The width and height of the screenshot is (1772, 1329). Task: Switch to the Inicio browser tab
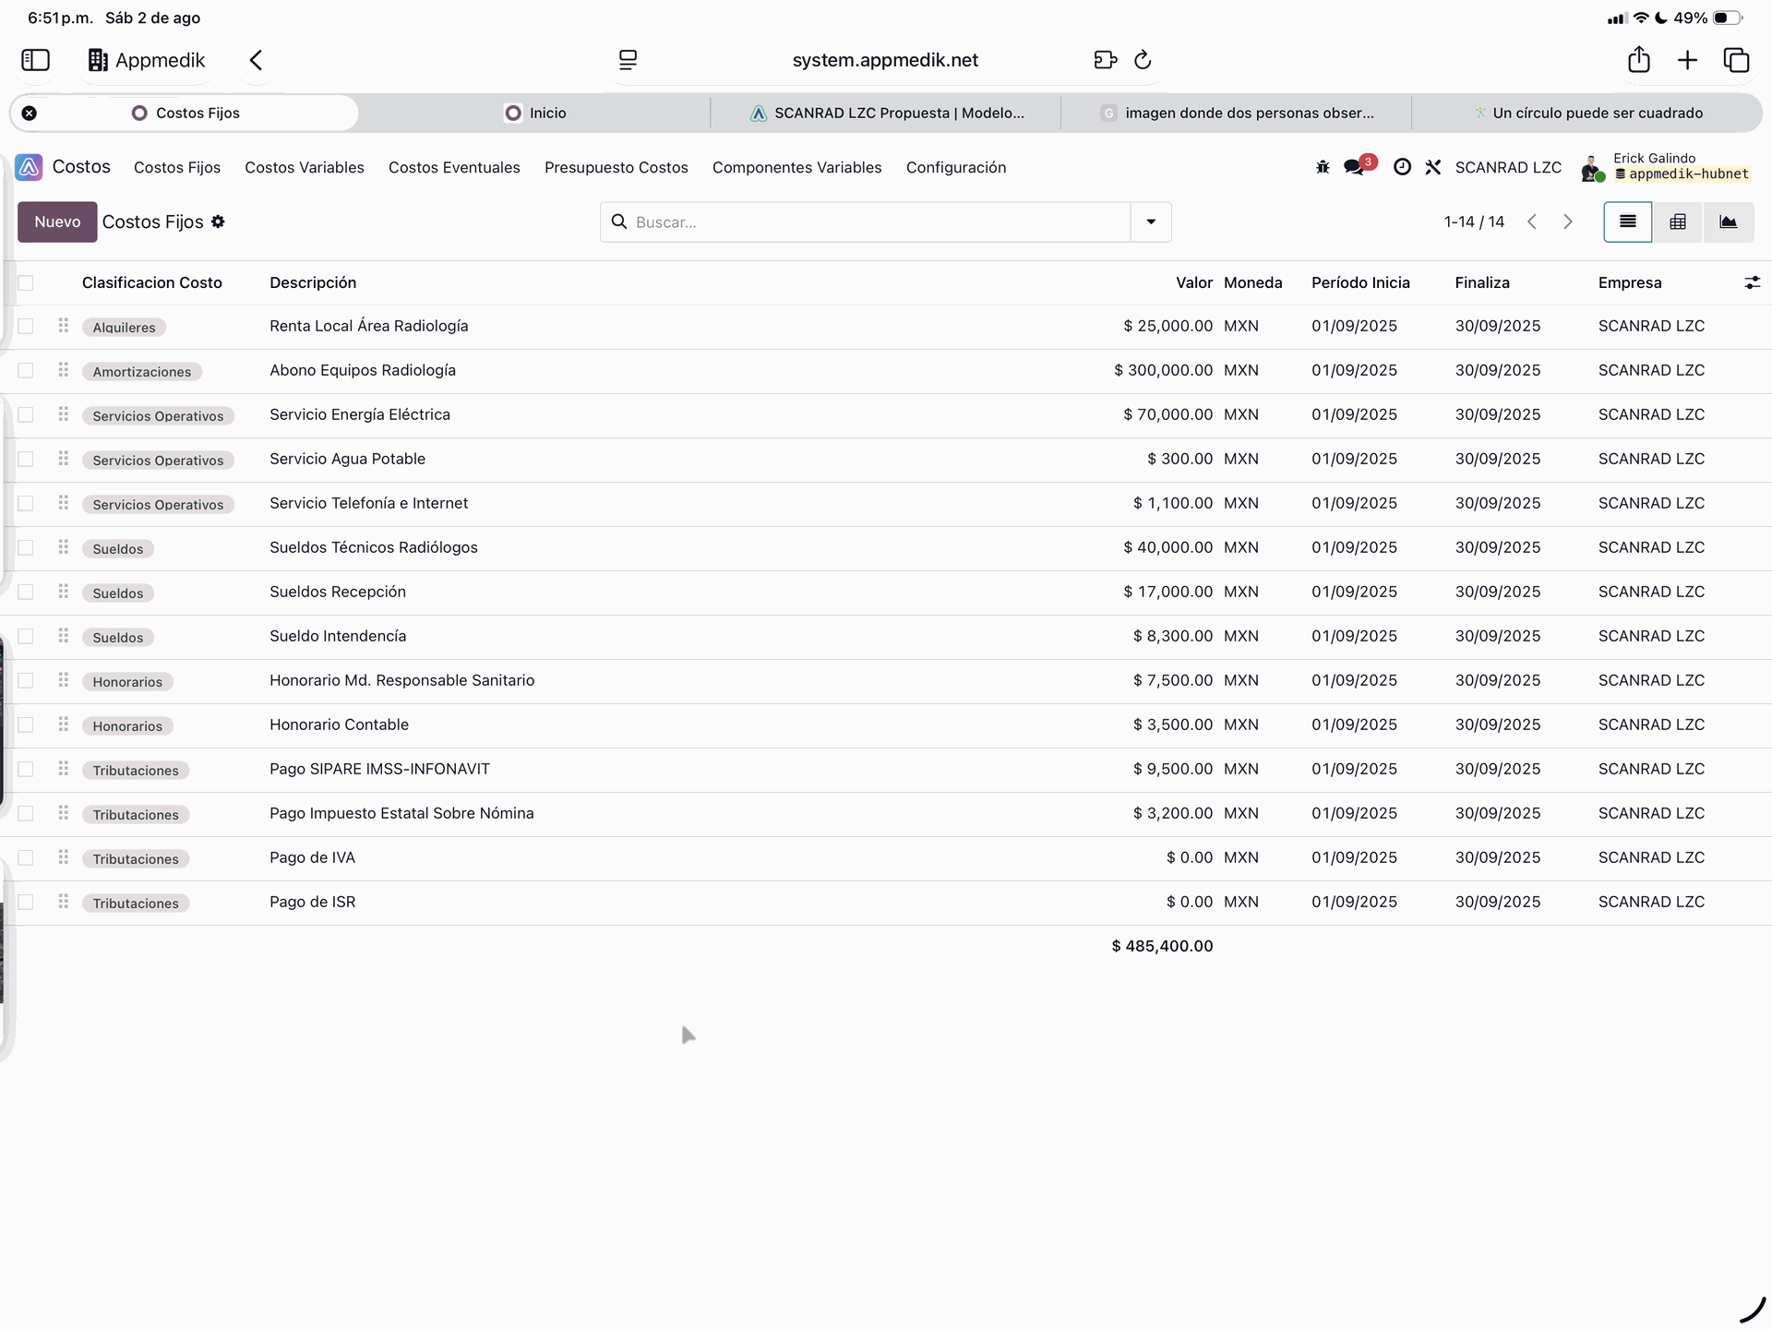click(x=535, y=113)
